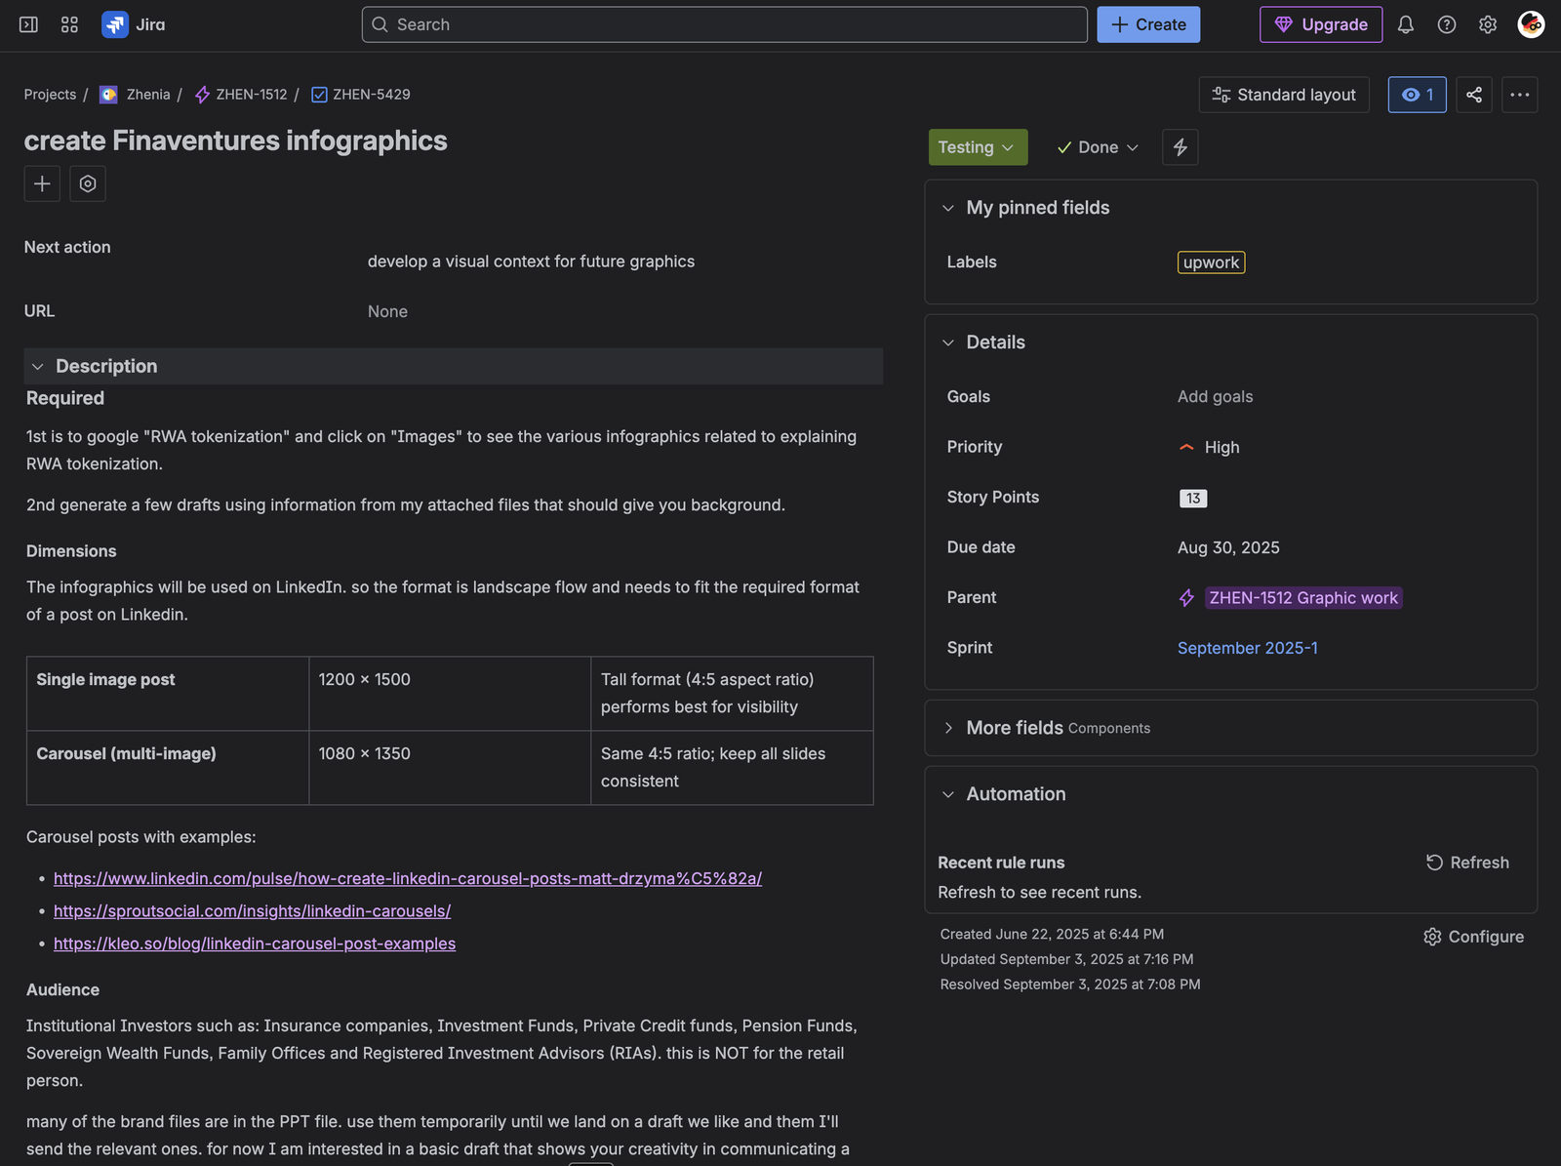1561x1166 pixels.
Task: Click the Single image post cell
Action: 168,694
